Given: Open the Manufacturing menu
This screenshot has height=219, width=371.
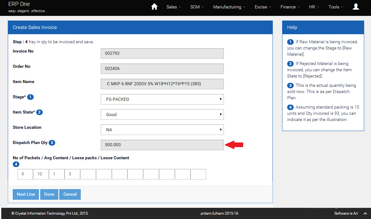Looking at the screenshot, I should (229, 7).
